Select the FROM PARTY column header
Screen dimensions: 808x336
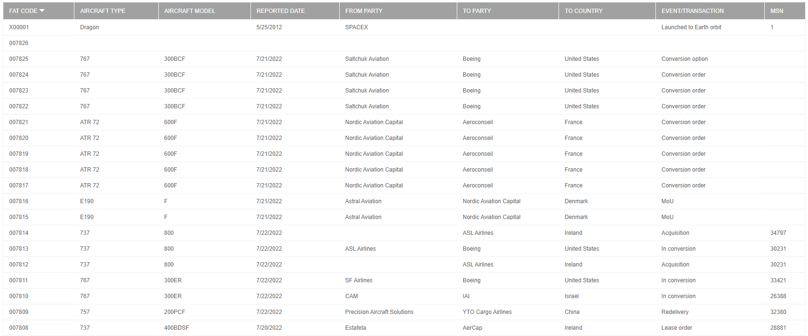[x=364, y=11]
